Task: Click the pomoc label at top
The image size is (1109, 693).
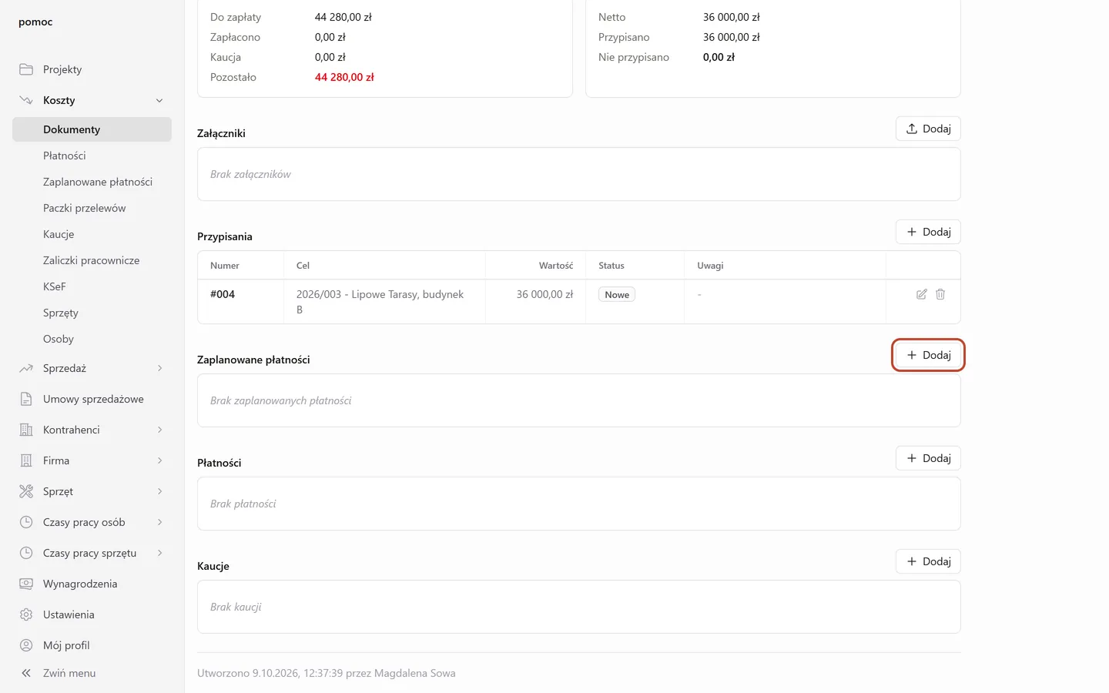Action: tap(35, 22)
